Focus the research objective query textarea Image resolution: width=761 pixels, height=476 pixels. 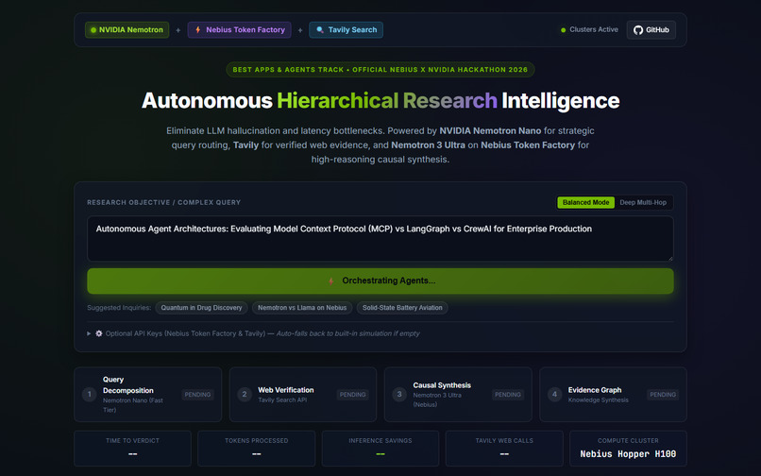click(380, 239)
